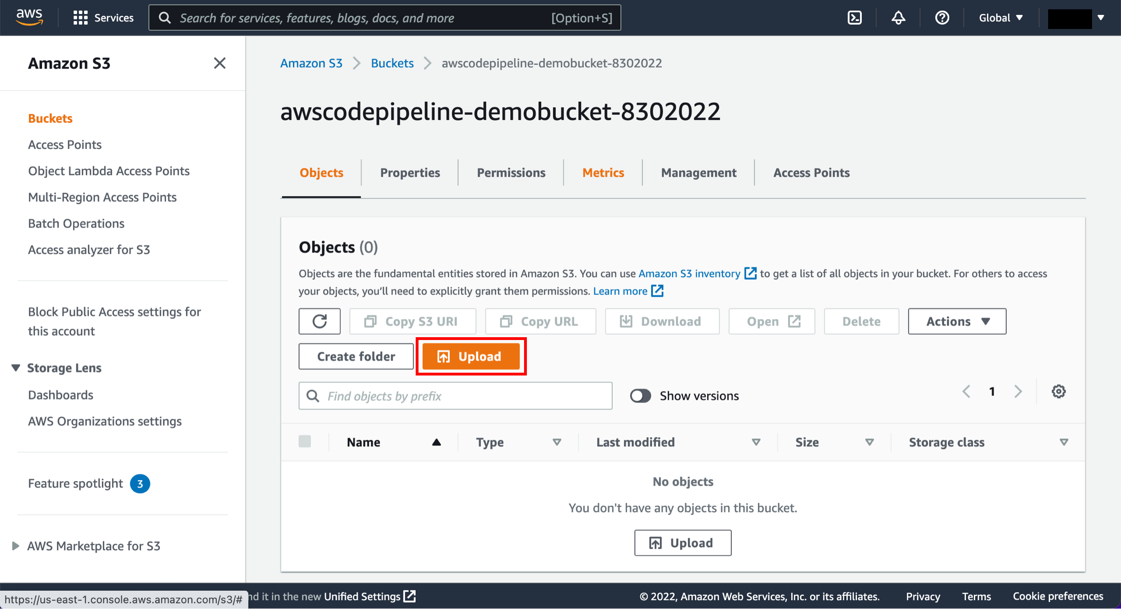Image resolution: width=1121 pixels, height=609 pixels.
Task: Collapse the Storage Lens section
Action: 15,368
